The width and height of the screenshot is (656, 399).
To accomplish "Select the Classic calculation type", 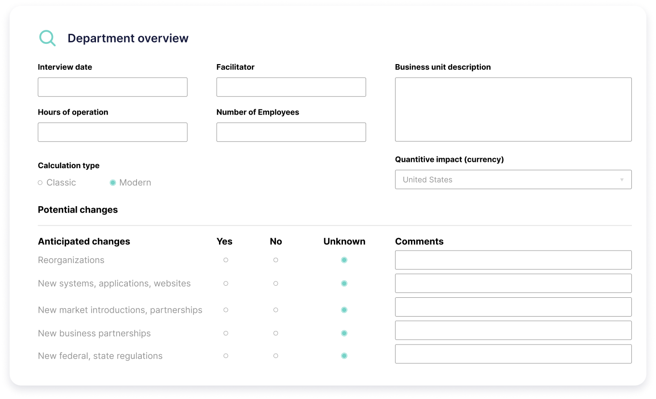I will click(41, 183).
